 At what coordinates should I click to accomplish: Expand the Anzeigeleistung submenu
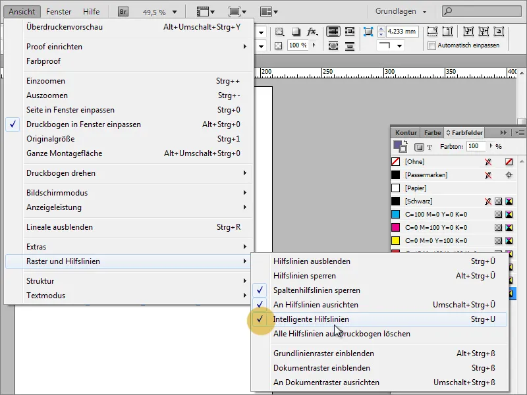[x=128, y=207]
